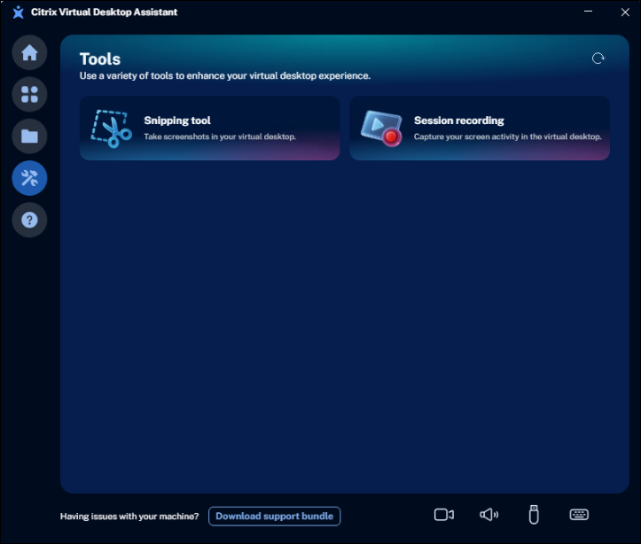
Task: Launch Session recording card title
Action: [458, 120]
